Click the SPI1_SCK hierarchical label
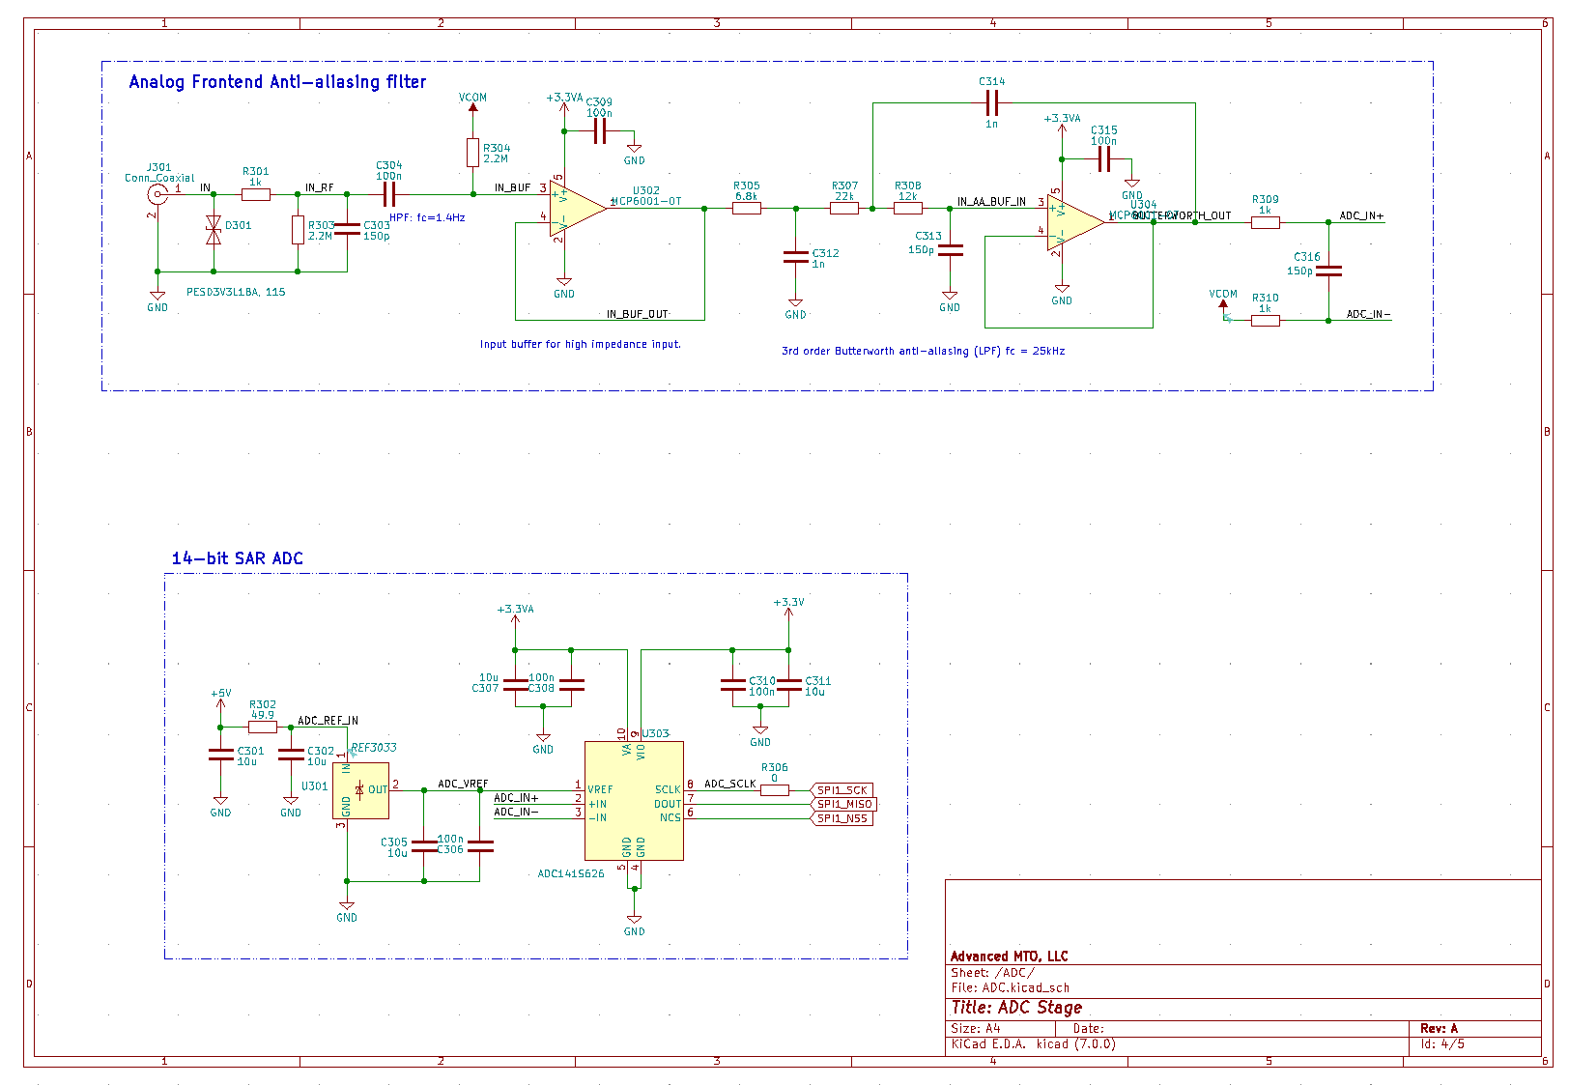 pos(841,789)
